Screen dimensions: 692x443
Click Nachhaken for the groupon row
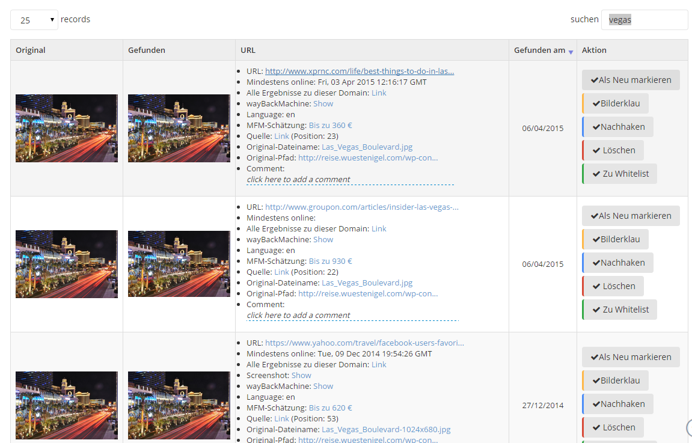pos(617,263)
